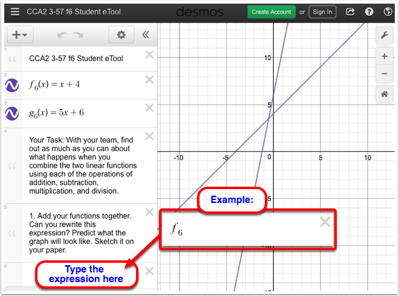This screenshot has height=296, width=399.
Task: Delete the empty expression row 6
Action: (149, 271)
